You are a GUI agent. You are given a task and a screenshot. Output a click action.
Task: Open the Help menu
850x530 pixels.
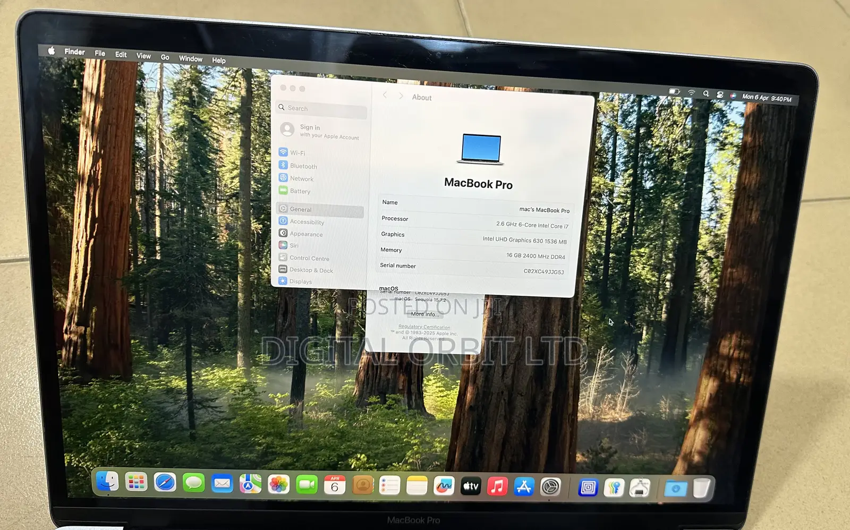click(219, 60)
